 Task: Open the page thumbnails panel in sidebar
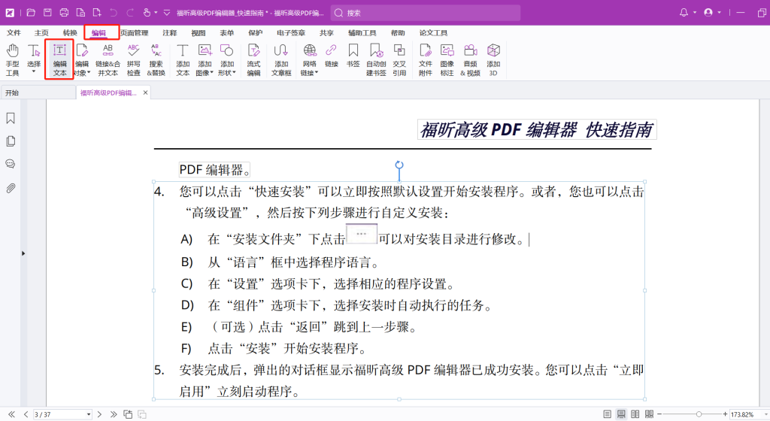click(x=11, y=141)
